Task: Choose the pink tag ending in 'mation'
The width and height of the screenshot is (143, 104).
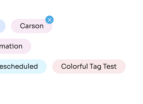Action: point(16,46)
